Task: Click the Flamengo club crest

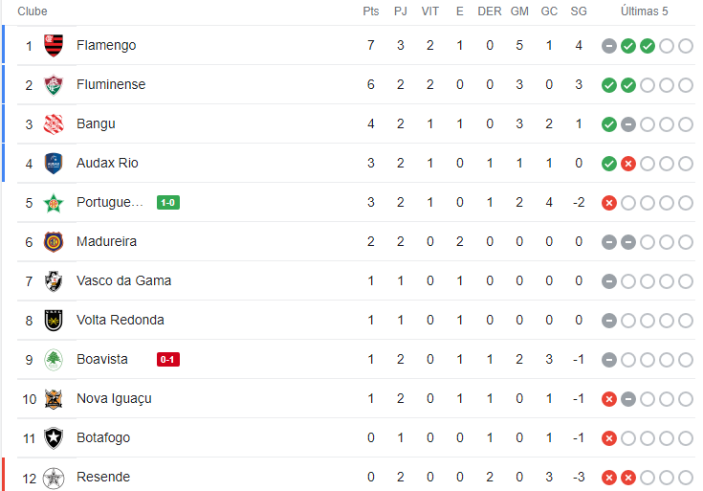Action: (54, 45)
